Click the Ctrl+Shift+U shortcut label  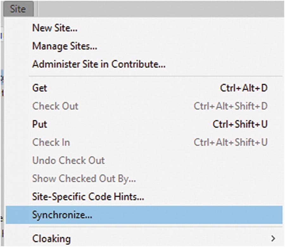point(240,124)
